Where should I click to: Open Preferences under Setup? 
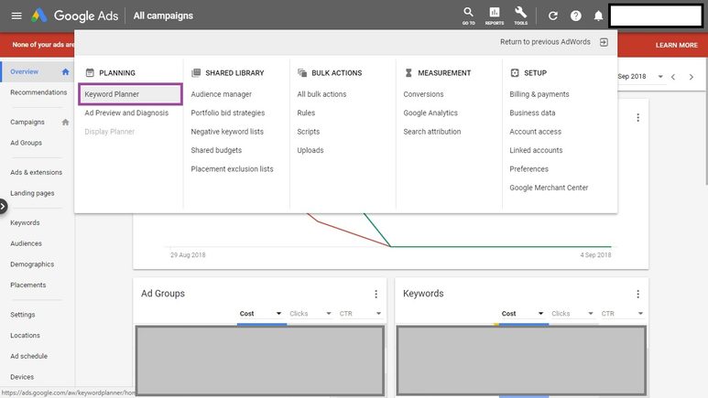(528, 169)
